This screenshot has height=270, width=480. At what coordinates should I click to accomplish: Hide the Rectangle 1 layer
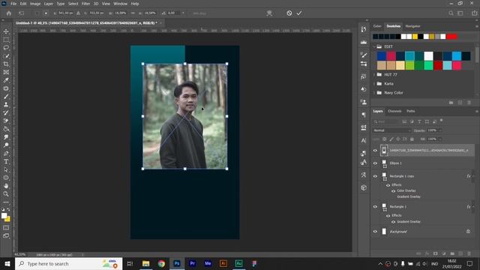375,207
